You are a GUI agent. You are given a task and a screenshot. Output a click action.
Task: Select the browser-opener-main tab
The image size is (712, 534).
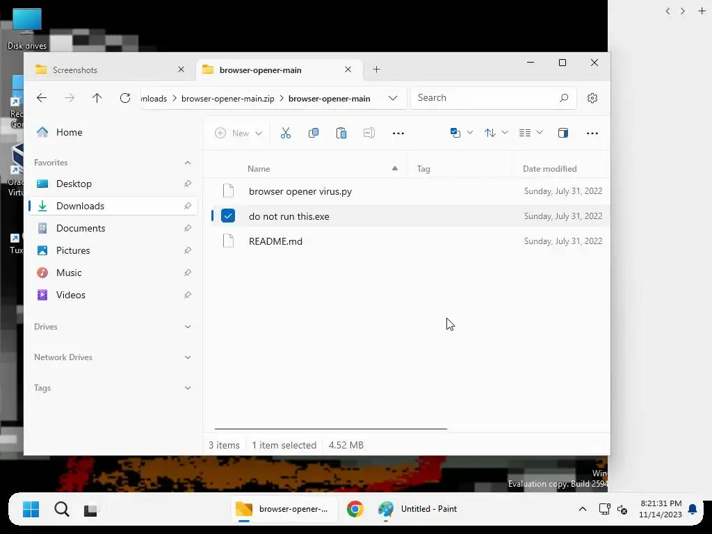tap(280, 70)
